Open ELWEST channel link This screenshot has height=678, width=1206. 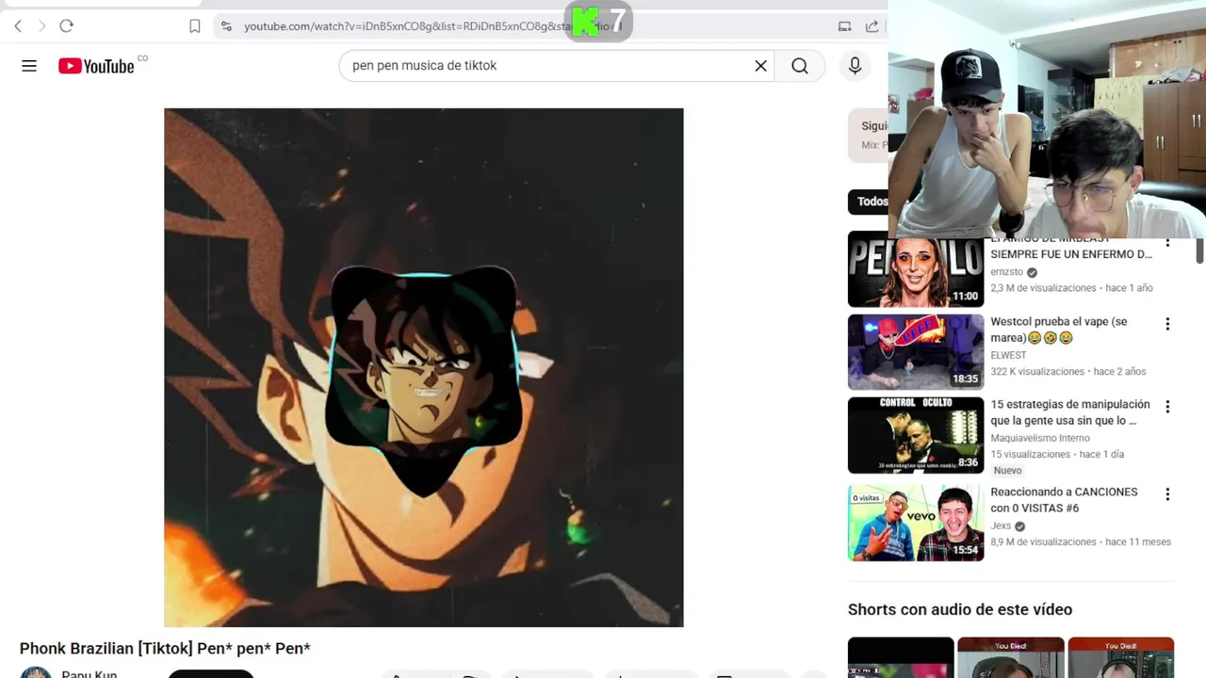(x=1008, y=355)
